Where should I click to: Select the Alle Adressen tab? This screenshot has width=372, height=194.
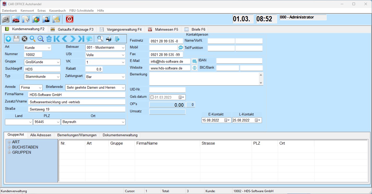(x=40, y=135)
